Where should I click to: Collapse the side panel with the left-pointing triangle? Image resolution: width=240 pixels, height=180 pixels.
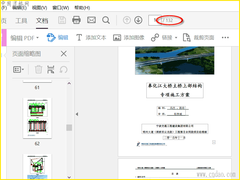tap(77, 114)
